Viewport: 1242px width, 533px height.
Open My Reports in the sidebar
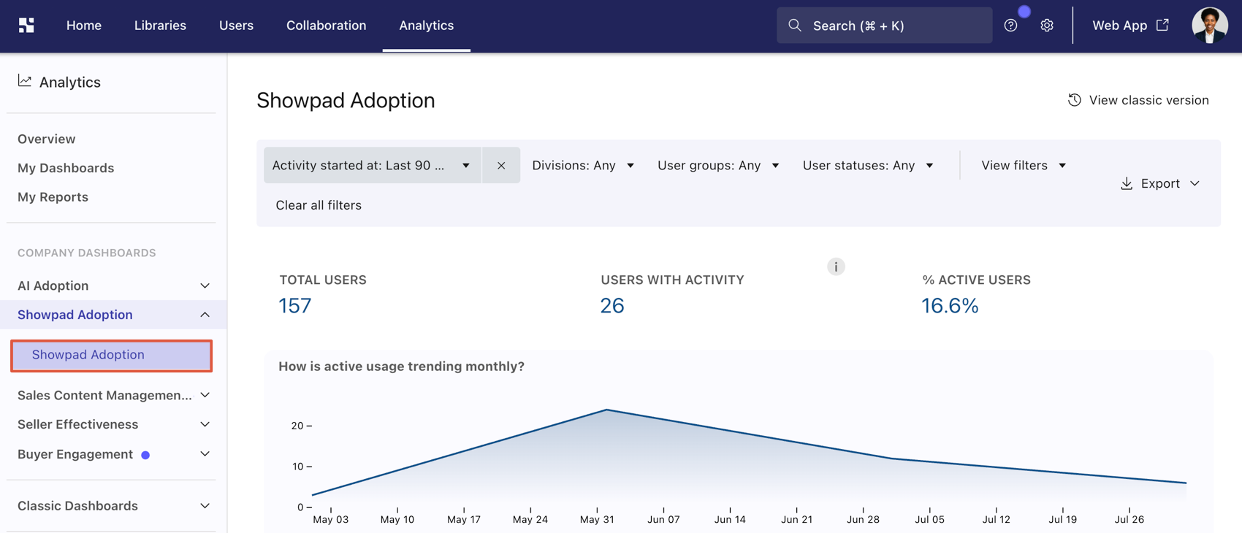pyautogui.click(x=53, y=197)
